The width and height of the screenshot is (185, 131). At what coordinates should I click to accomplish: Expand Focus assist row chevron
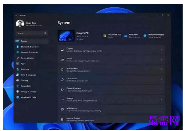pos(162,80)
